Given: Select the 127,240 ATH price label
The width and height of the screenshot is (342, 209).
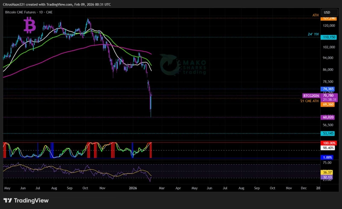Looking at the screenshot, I should (329, 18).
